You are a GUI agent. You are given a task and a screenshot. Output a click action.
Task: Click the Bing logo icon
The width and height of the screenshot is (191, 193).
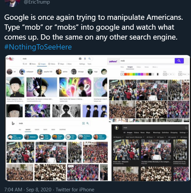click(x=13, y=123)
